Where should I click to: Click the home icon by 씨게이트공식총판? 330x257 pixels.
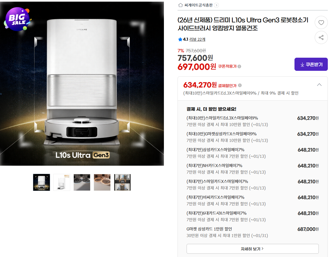point(180,5)
